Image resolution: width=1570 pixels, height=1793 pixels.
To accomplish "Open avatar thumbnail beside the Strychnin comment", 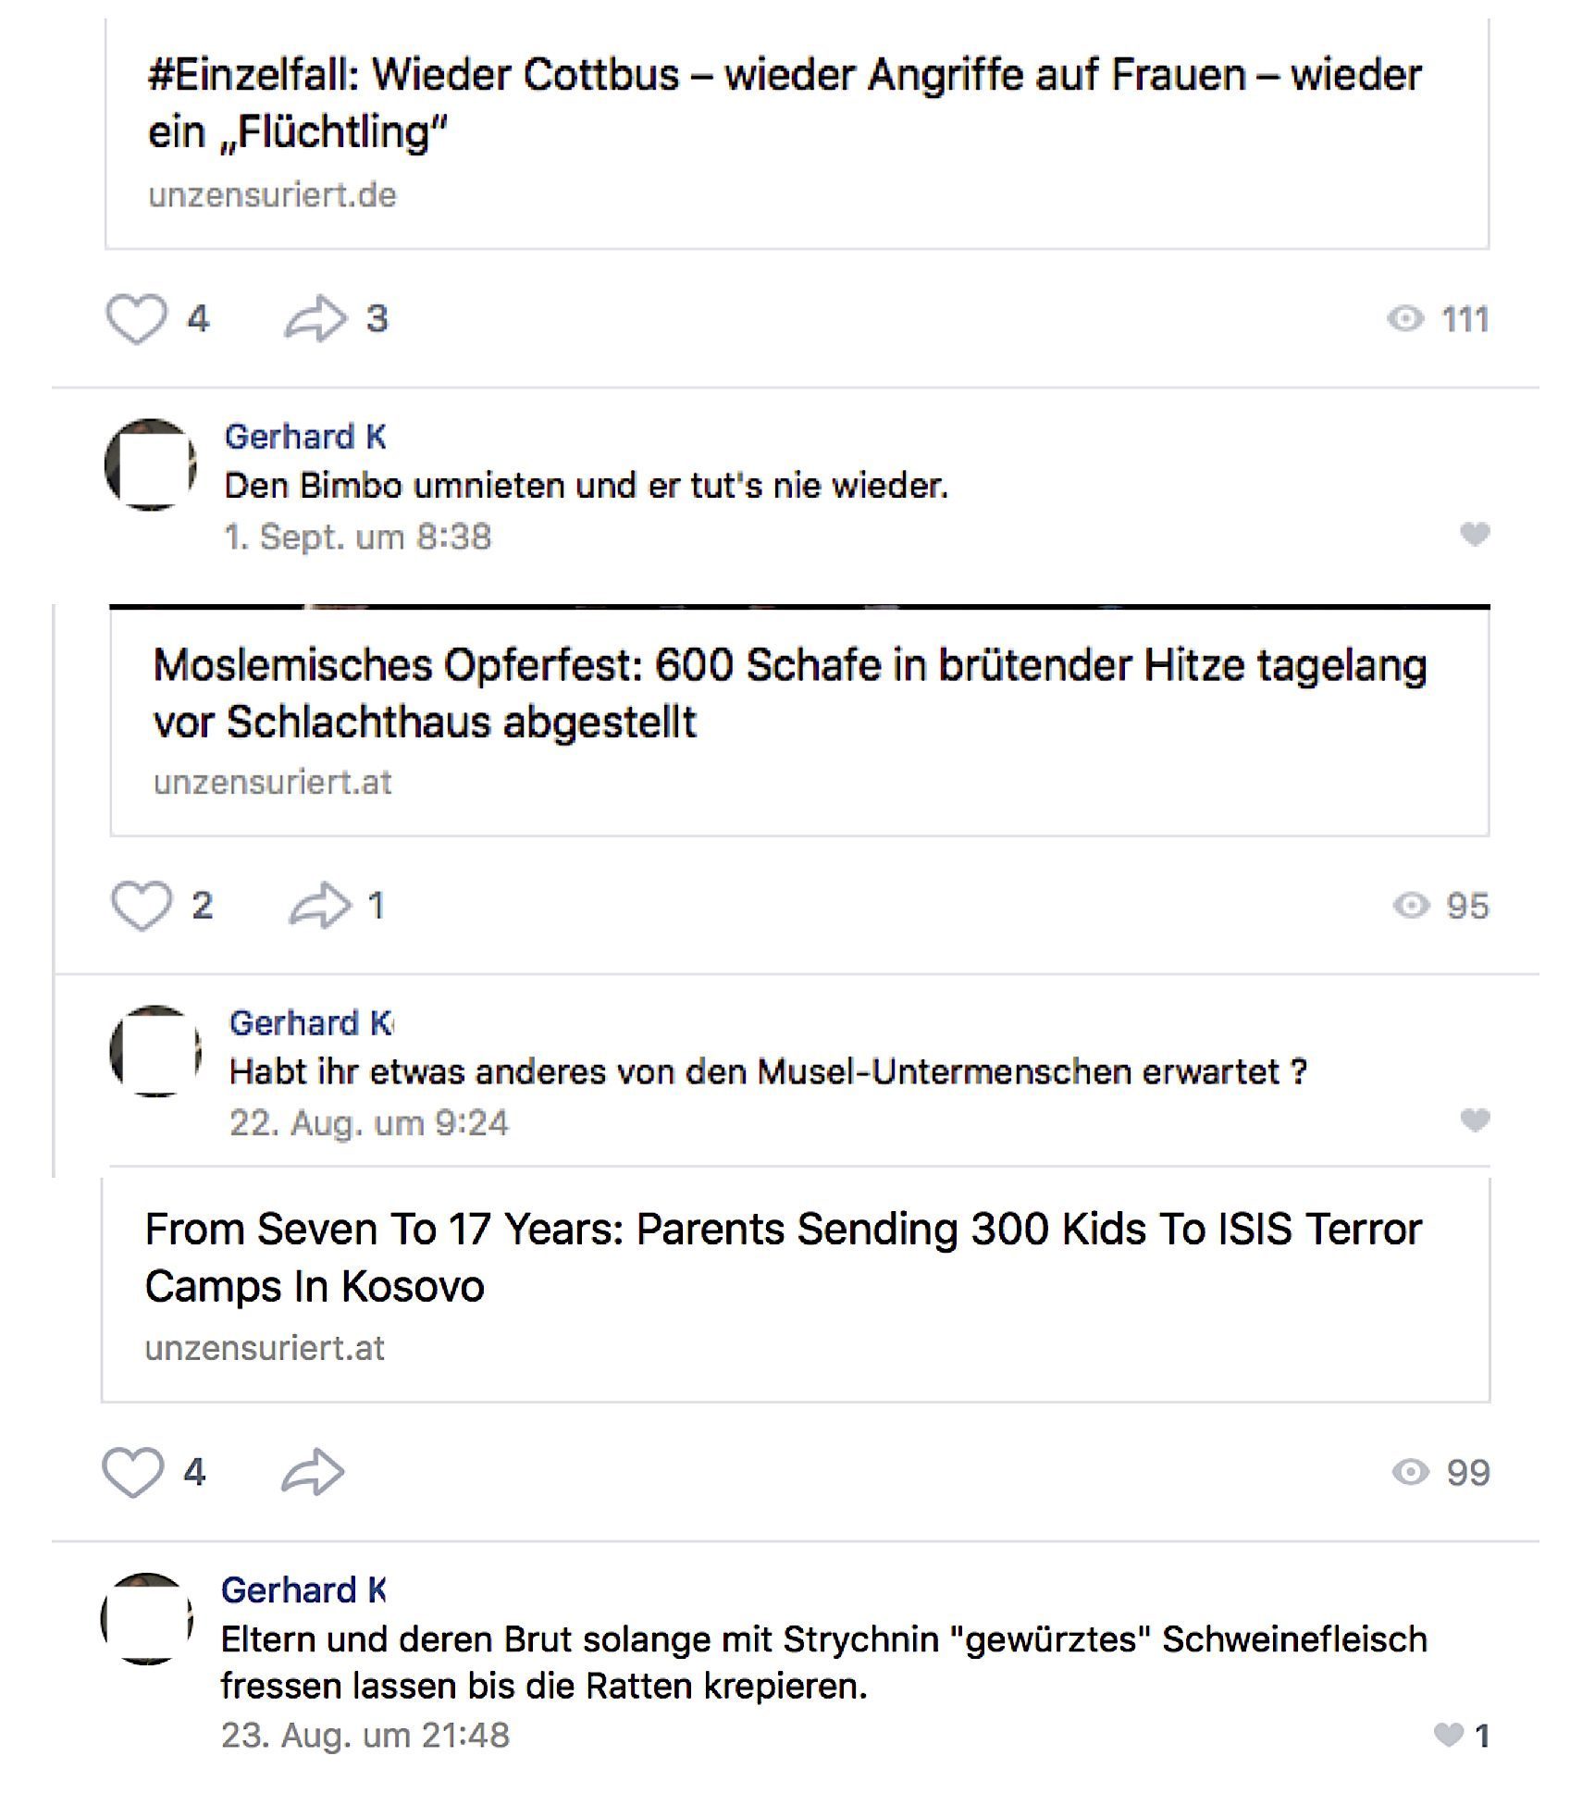I will [147, 1619].
